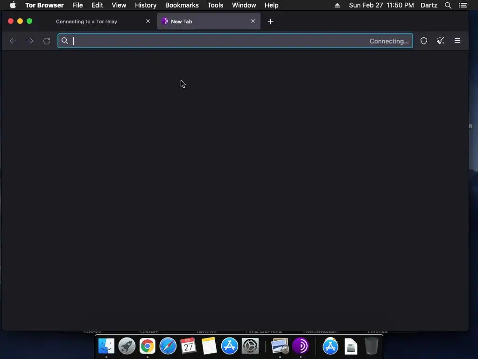
Task: Open the Help menu
Action: (271, 5)
